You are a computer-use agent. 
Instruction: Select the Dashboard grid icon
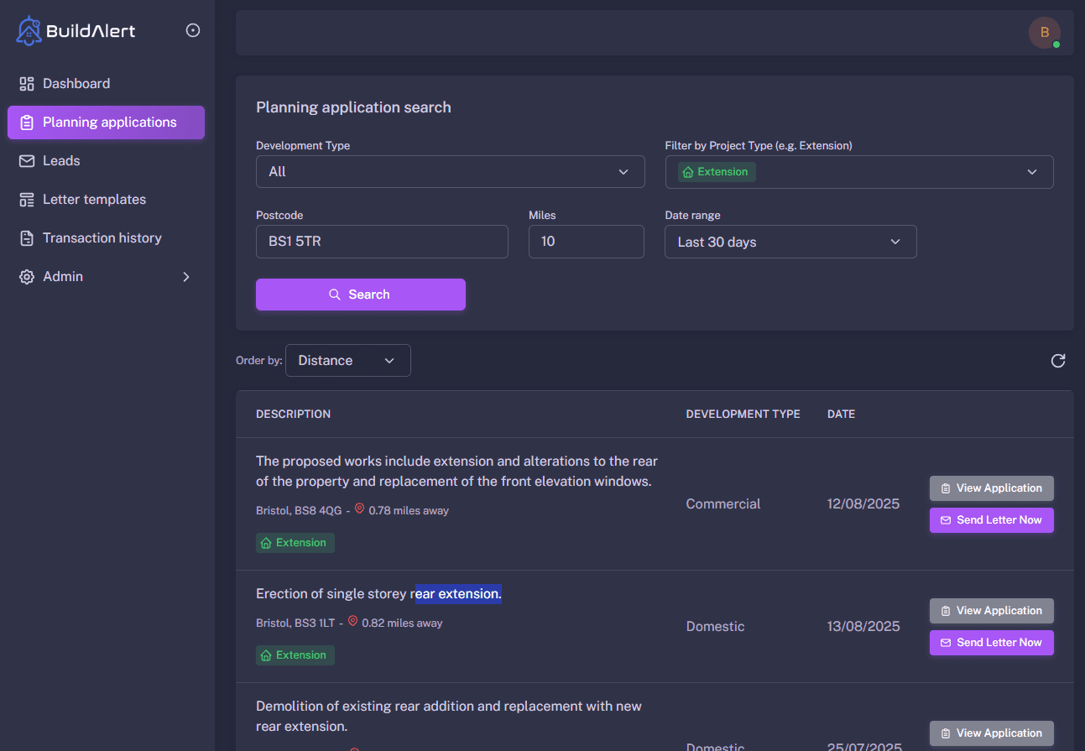pyautogui.click(x=25, y=83)
